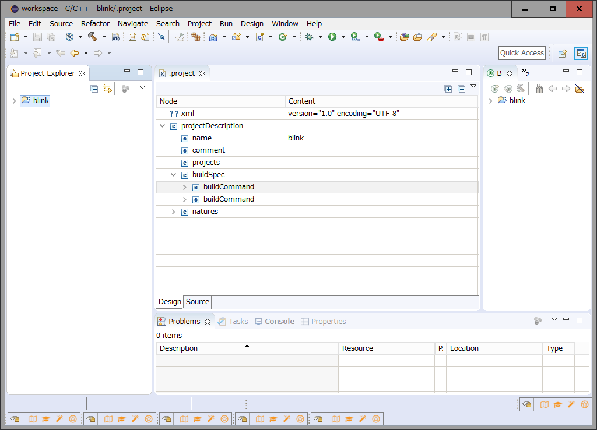597x430 pixels.
Task: Click the Debug bug icon
Action: [x=309, y=37]
